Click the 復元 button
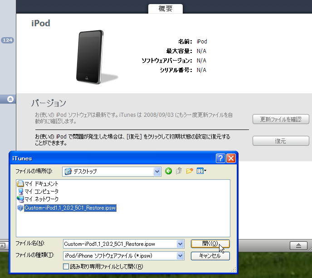This screenshot has height=278, width=312. pyautogui.click(x=281, y=141)
